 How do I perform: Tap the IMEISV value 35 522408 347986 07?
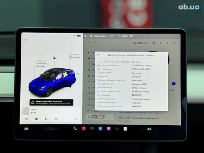(x=142, y=65)
